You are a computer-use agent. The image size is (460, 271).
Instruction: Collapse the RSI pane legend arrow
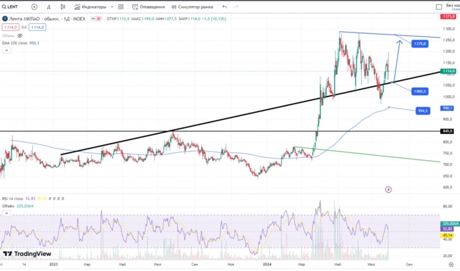click(x=7, y=213)
